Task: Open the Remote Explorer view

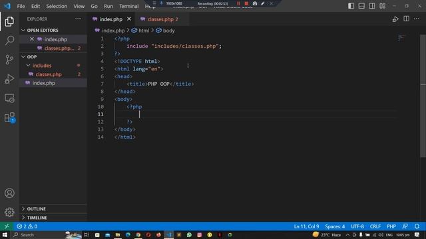Action: (9, 98)
